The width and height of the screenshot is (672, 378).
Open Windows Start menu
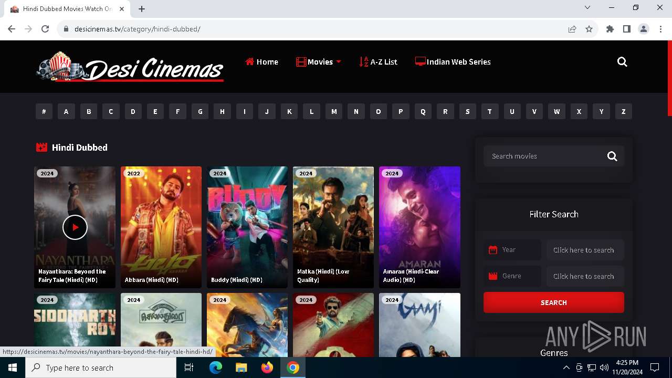12,367
